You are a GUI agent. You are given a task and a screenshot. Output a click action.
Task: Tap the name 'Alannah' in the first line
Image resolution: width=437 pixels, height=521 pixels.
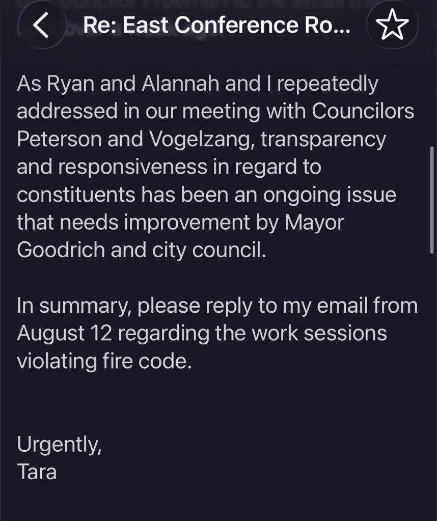pos(180,83)
